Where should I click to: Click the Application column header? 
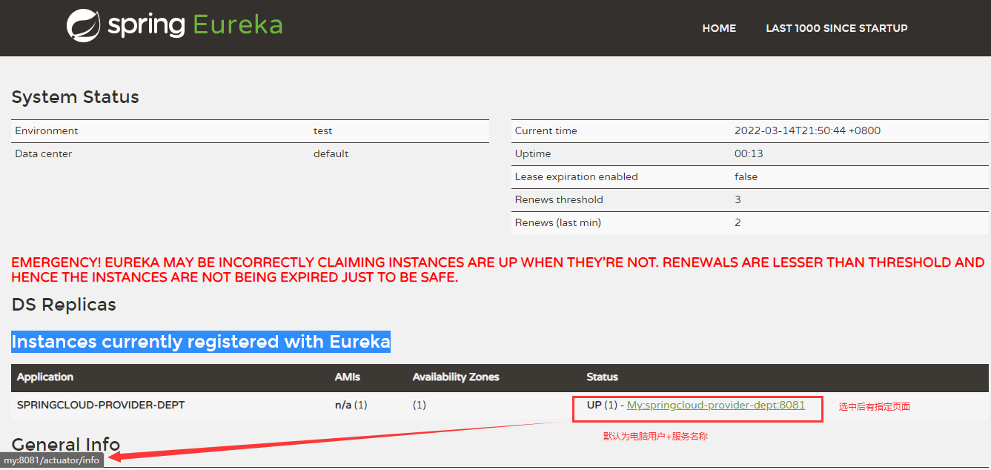(x=45, y=377)
